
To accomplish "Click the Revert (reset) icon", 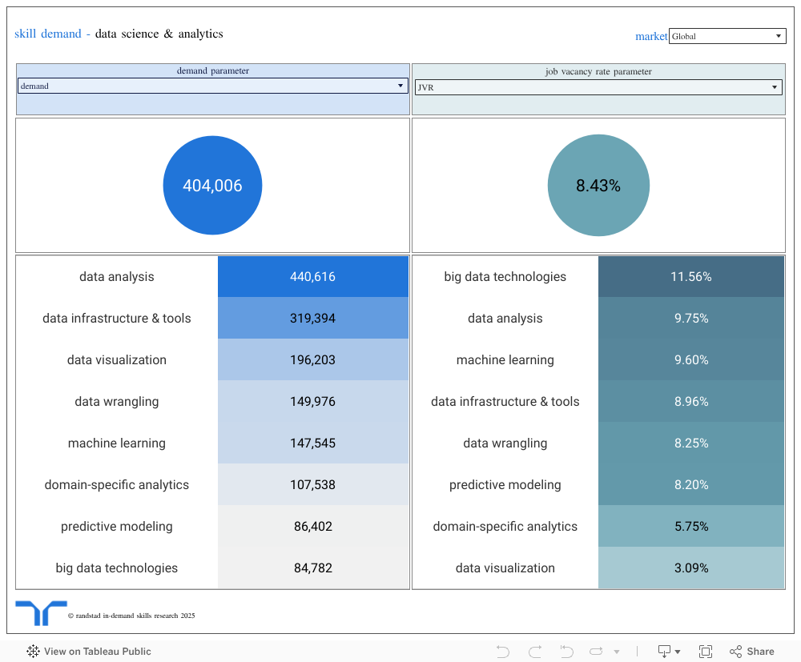I will (x=566, y=652).
